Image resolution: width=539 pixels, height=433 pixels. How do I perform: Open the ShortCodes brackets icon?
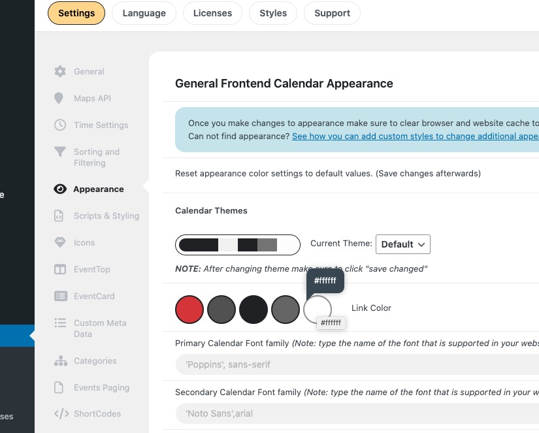[x=61, y=413]
